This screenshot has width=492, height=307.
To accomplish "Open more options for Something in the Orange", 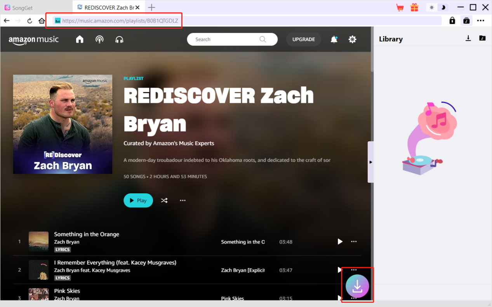I will [x=354, y=241].
